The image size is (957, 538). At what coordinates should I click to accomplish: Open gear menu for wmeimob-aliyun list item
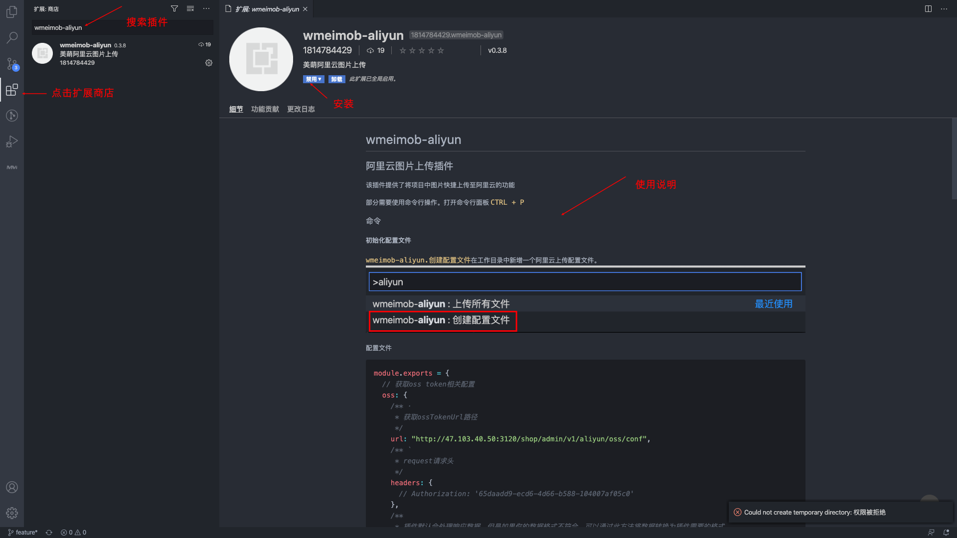209,63
